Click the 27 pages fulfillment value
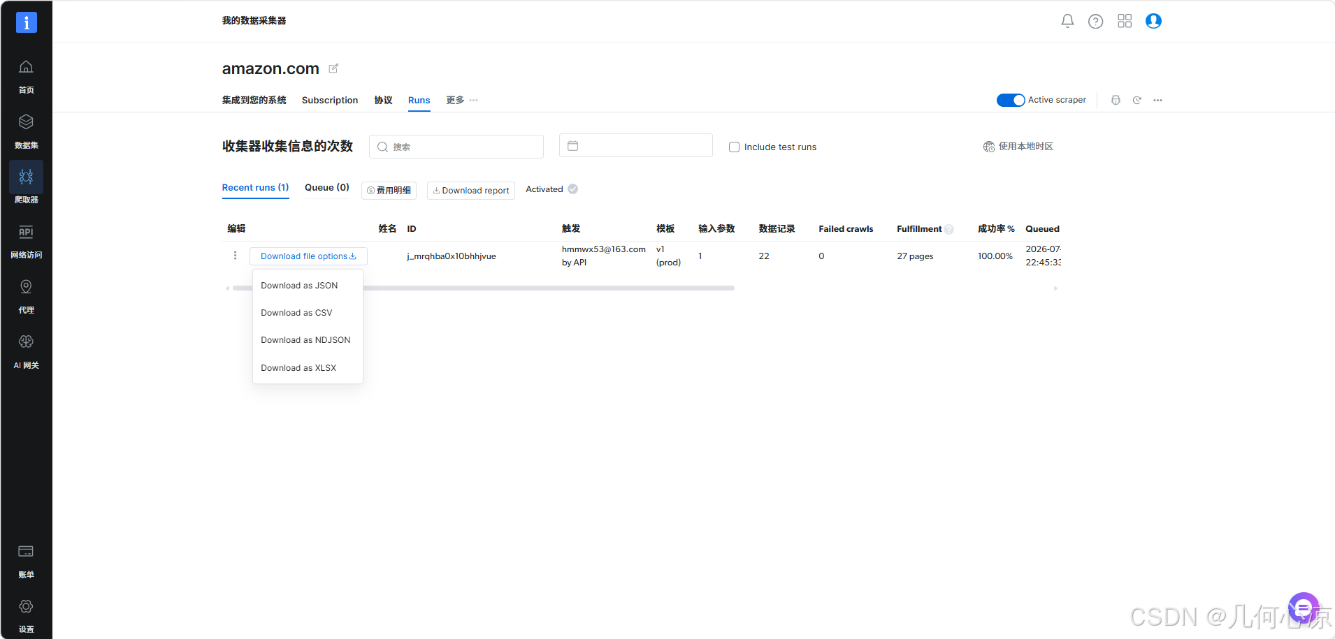 pos(915,256)
